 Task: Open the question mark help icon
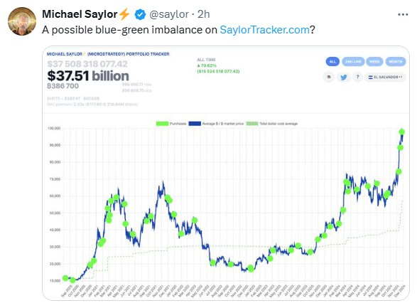358,77
